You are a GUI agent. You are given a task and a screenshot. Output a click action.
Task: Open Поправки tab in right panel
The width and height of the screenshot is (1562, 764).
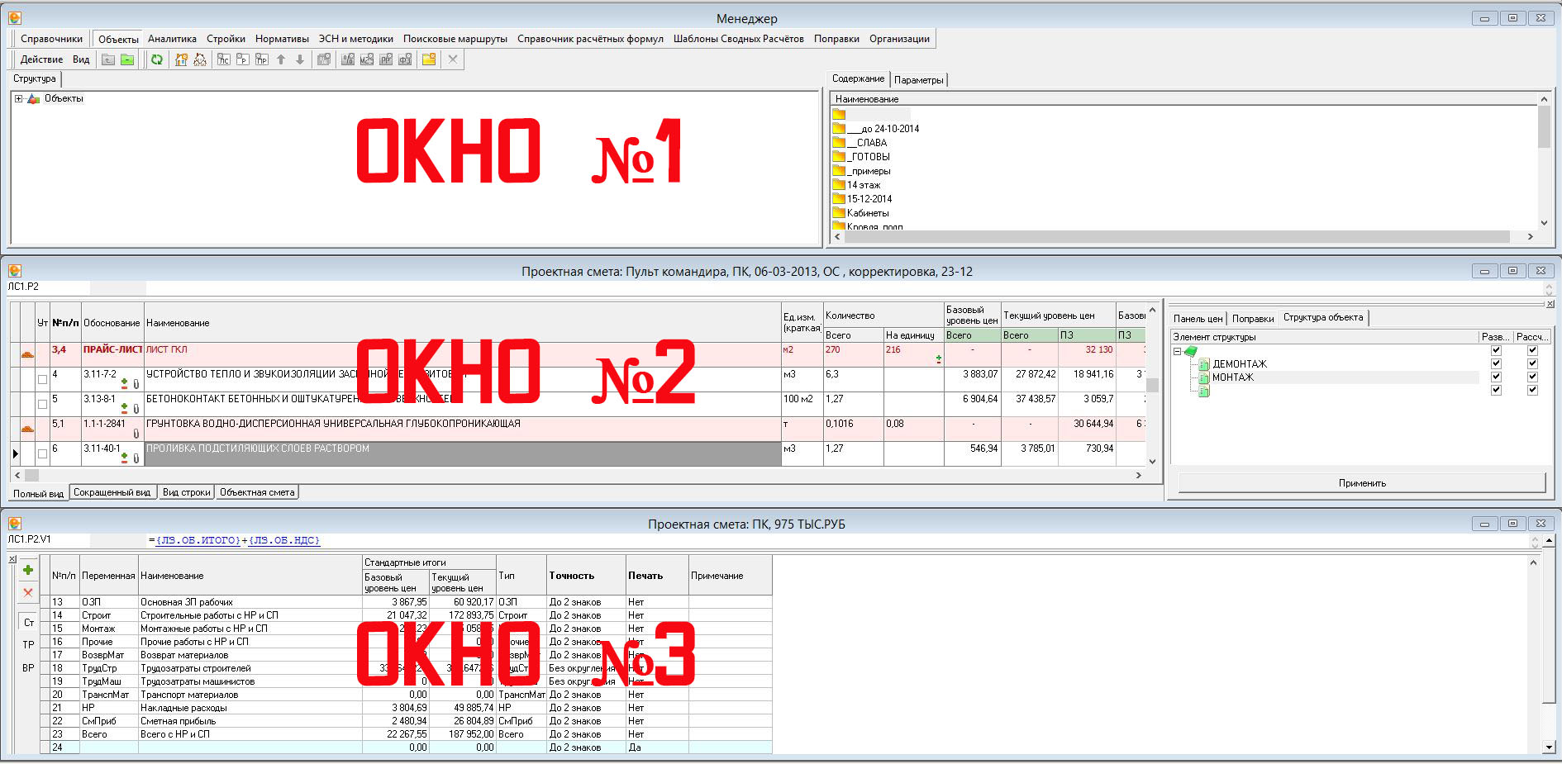pos(1253,319)
